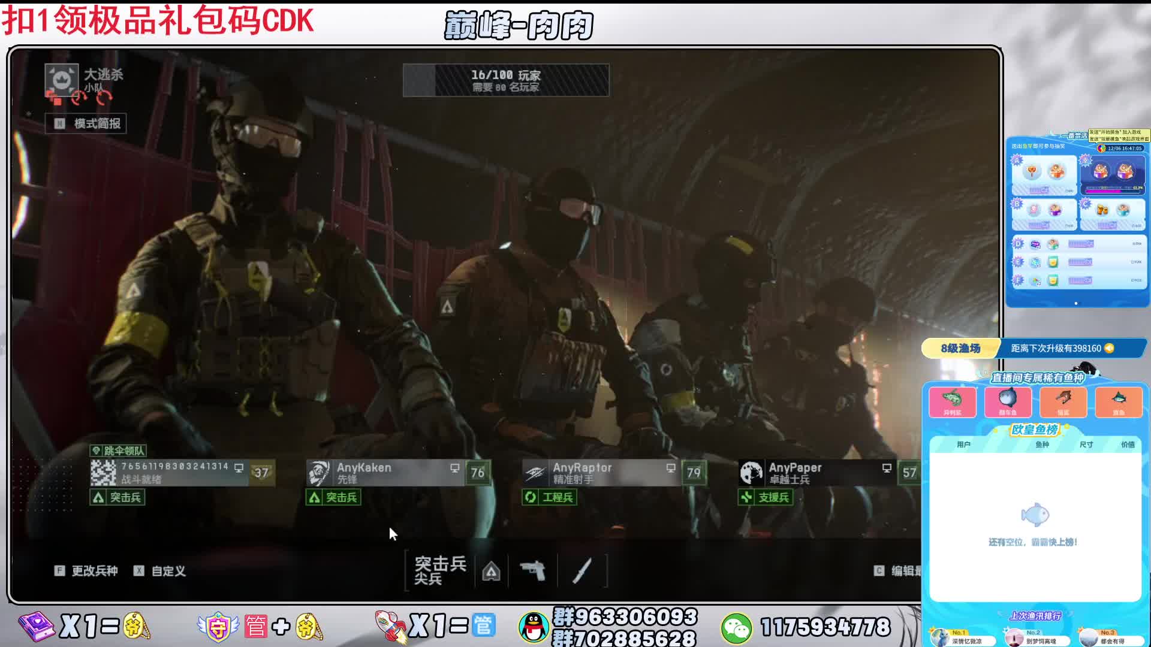Image resolution: width=1151 pixels, height=647 pixels.
Task: Select the first rare fish thumbnail
Action: pos(952,401)
